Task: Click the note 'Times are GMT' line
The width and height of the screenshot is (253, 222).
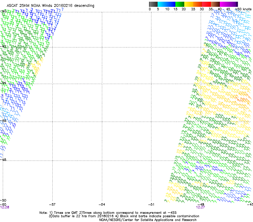Action: tap(108, 213)
